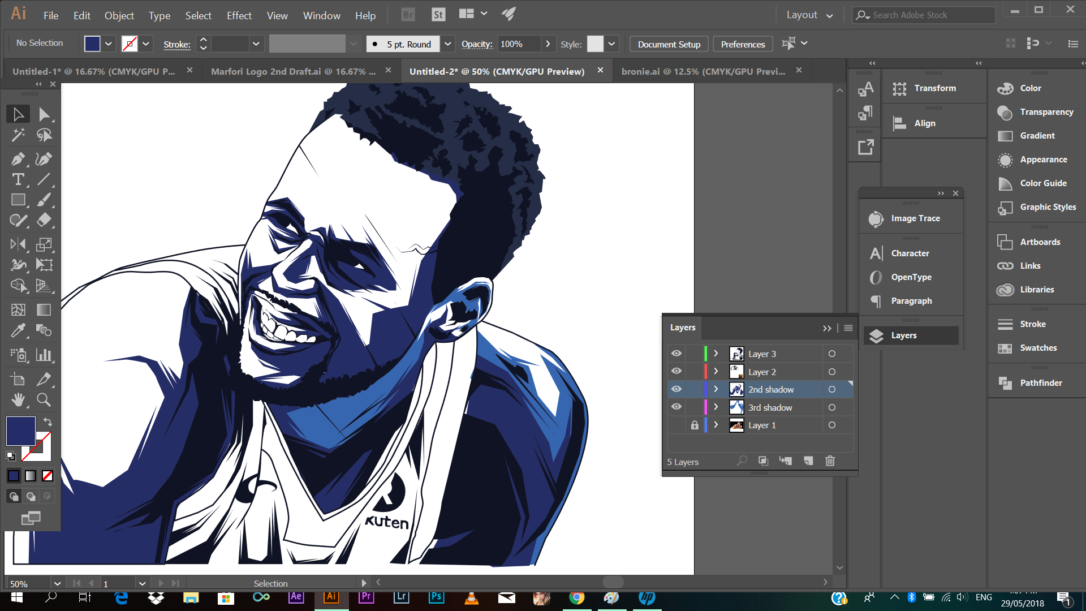Open brush definition 5 pt. Round dropdown

(447, 44)
